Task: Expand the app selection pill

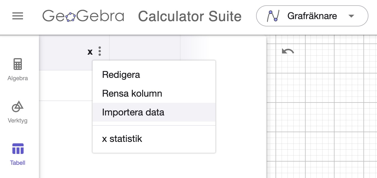Action: pos(312,16)
